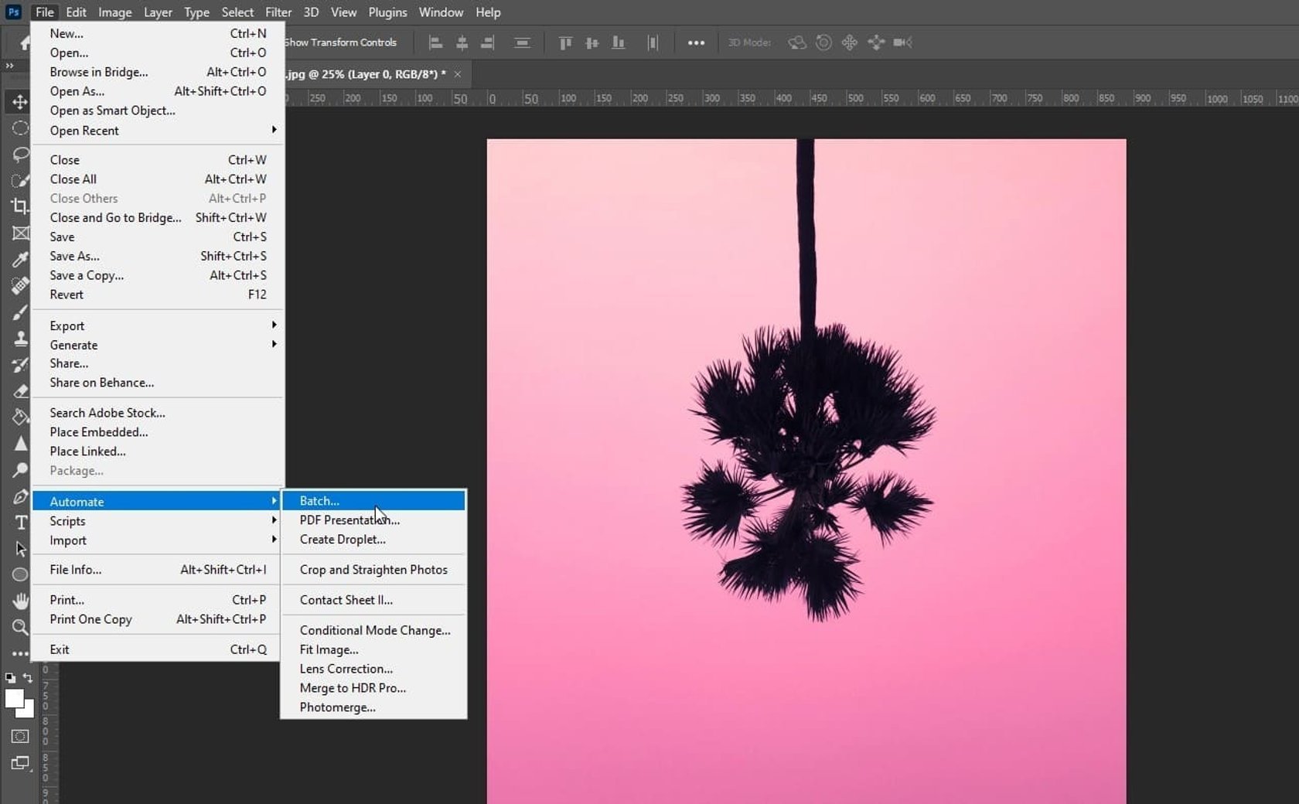Viewport: 1299px width, 804px height.
Task: Toggle Quick Mask mode
Action: tap(19, 736)
